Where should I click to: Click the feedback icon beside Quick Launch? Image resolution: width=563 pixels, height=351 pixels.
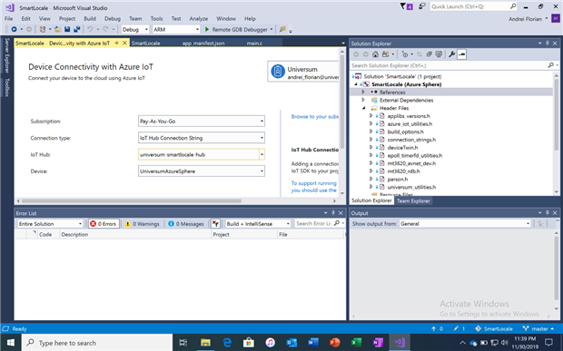422,6
